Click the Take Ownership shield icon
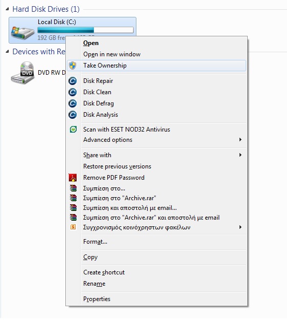Screen dimensions: 287x320 click(73, 66)
